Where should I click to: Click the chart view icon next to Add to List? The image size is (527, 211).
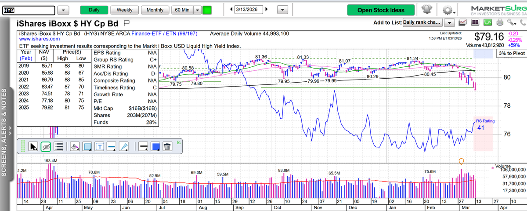click(x=463, y=22)
